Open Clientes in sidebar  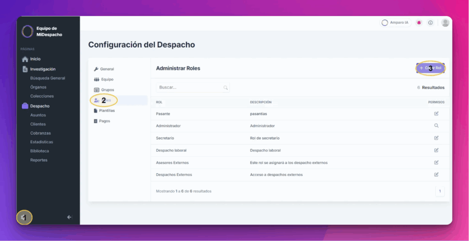click(x=38, y=124)
